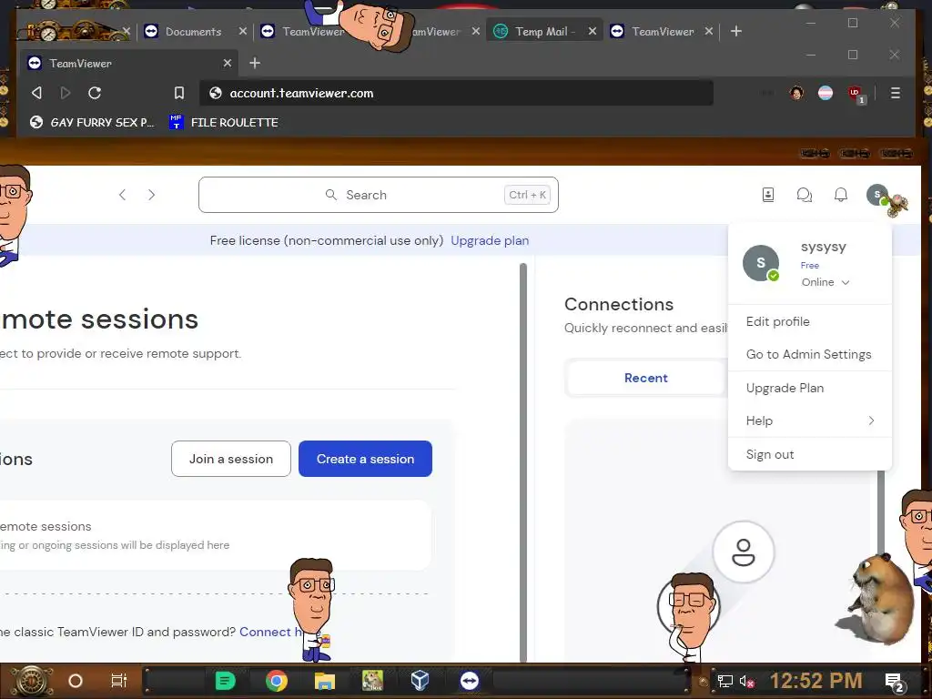Click the search magnifier icon
The image size is (932, 699).
tap(331, 195)
